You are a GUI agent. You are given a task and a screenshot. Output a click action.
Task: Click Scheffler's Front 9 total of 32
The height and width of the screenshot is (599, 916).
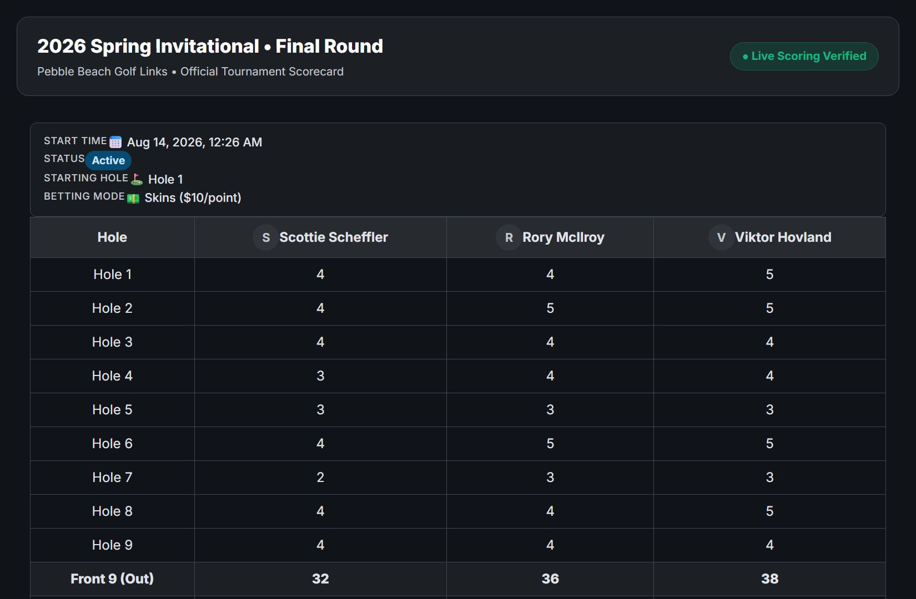pyautogui.click(x=320, y=579)
